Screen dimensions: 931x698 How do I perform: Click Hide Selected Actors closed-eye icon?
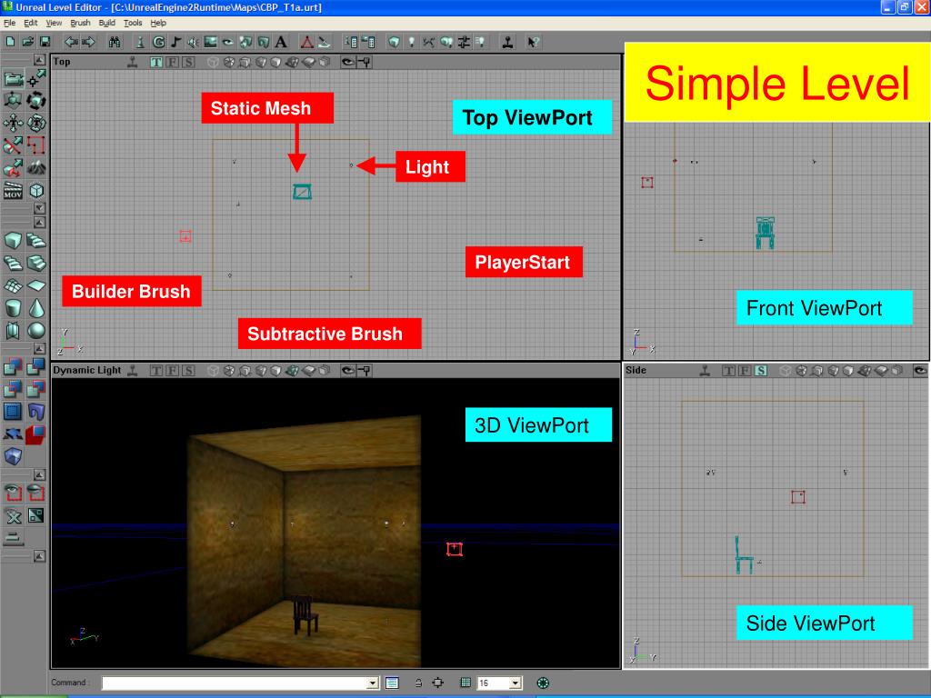click(36, 493)
